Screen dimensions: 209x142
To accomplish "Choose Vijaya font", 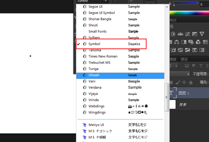I will [120, 94].
